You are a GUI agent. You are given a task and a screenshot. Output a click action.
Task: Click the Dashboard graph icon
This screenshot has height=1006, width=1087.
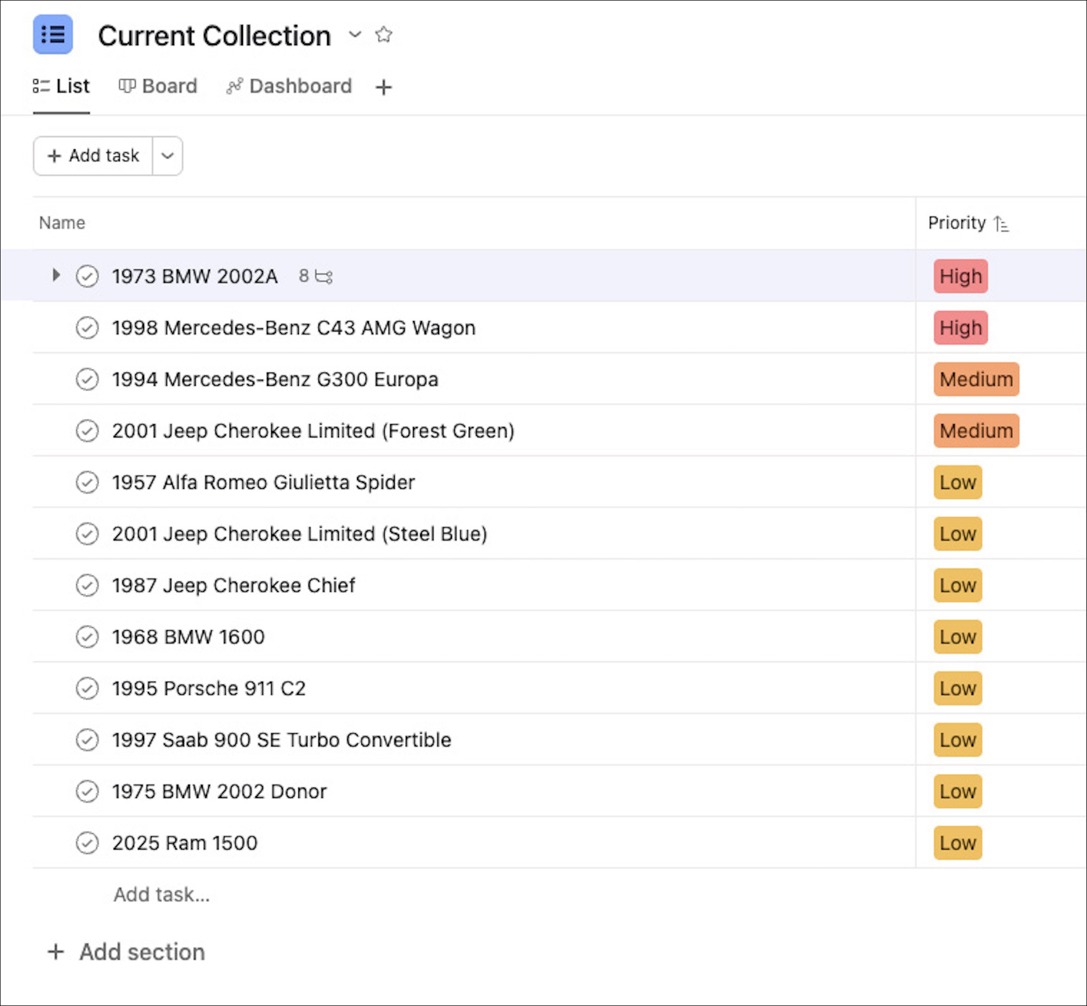pyautogui.click(x=234, y=86)
